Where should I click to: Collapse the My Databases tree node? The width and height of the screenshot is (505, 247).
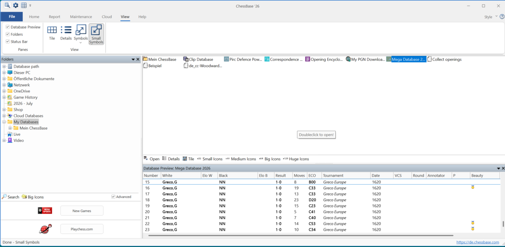(x=4, y=122)
